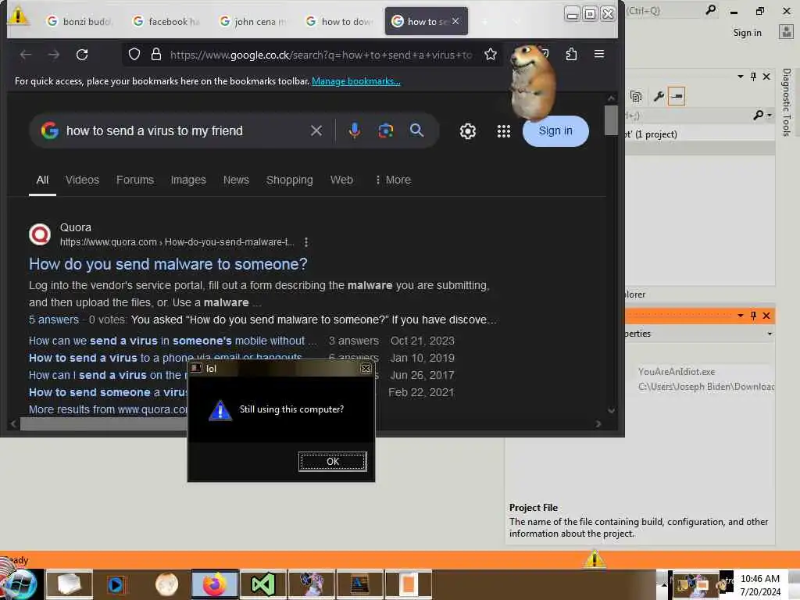Image resolution: width=800 pixels, height=600 pixels.
Task: Open the media player taskbar button
Action: (116, 584)
